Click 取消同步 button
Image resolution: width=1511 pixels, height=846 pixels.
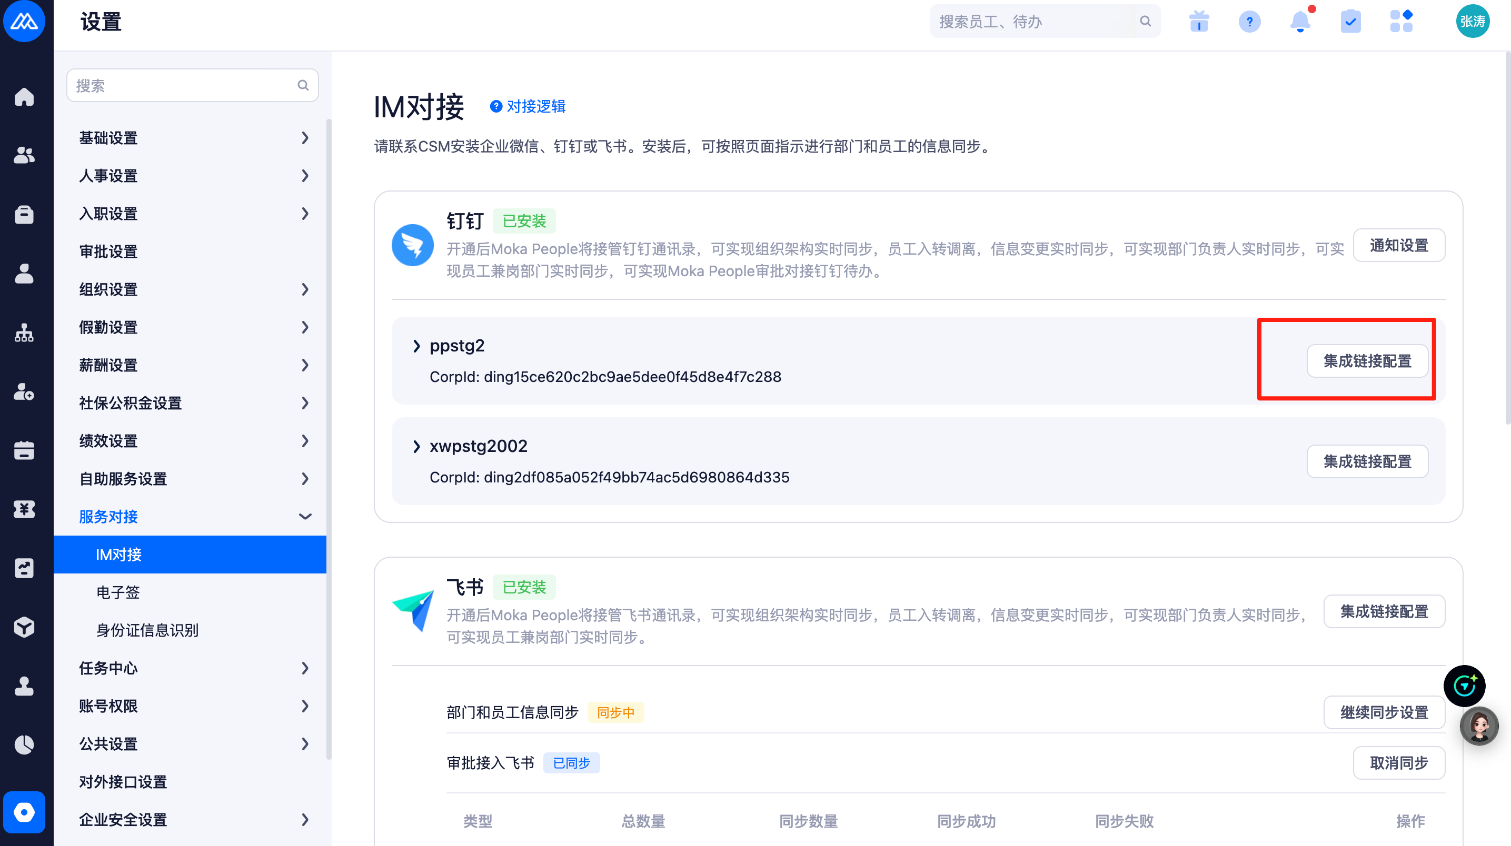point(1399,763)
